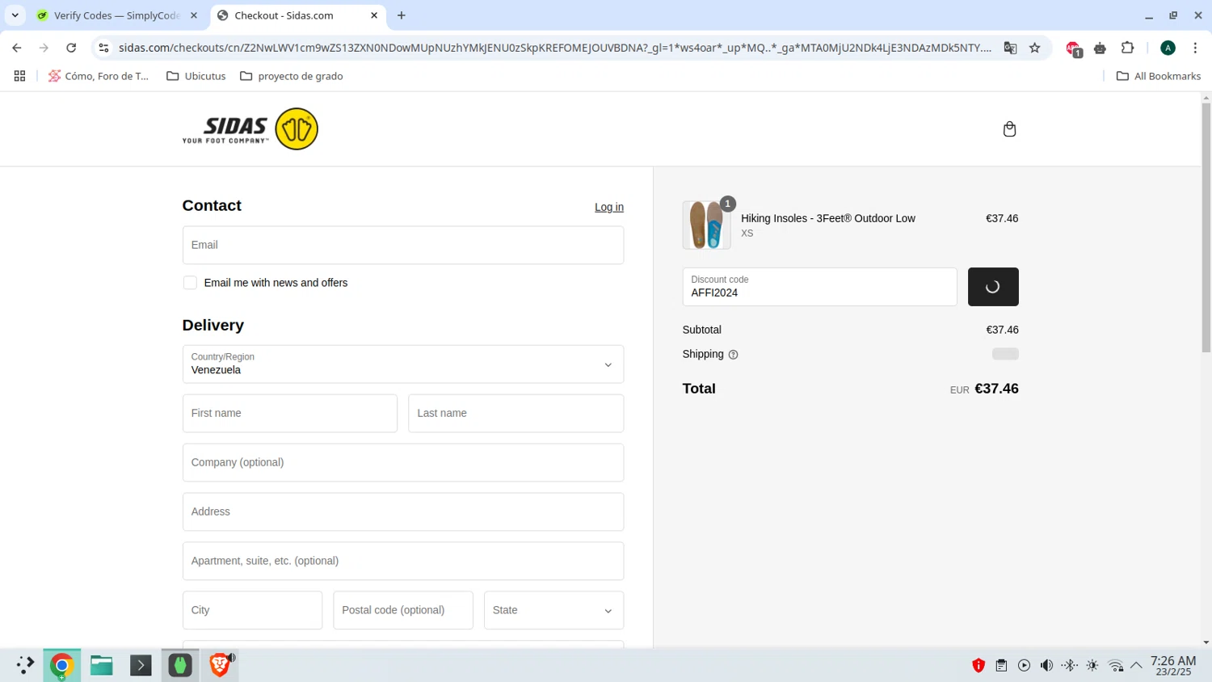Open the Extensions puzzle icon
1212x682 pixels.
coord(1128,48)
